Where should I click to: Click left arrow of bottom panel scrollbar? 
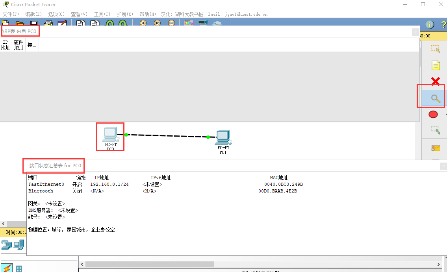82,264
